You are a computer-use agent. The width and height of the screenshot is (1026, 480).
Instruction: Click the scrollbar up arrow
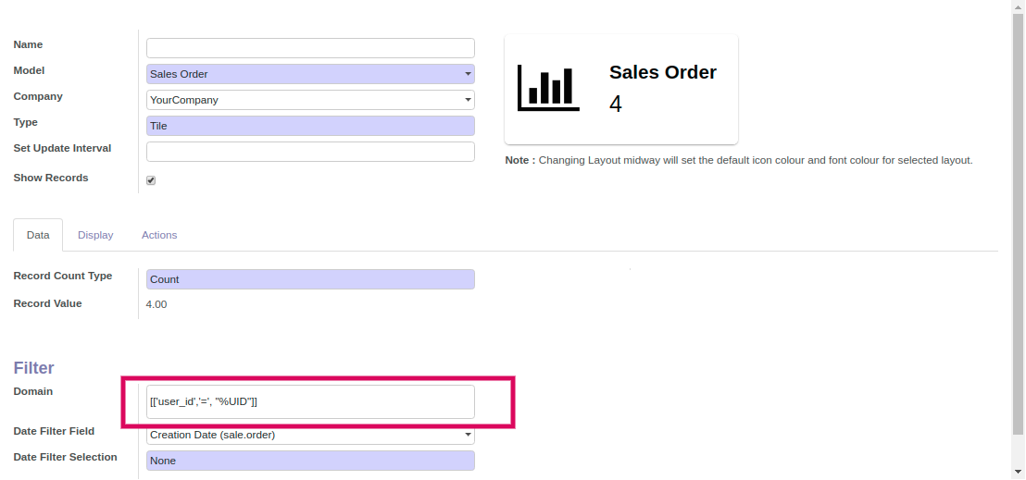(1019, 6)
